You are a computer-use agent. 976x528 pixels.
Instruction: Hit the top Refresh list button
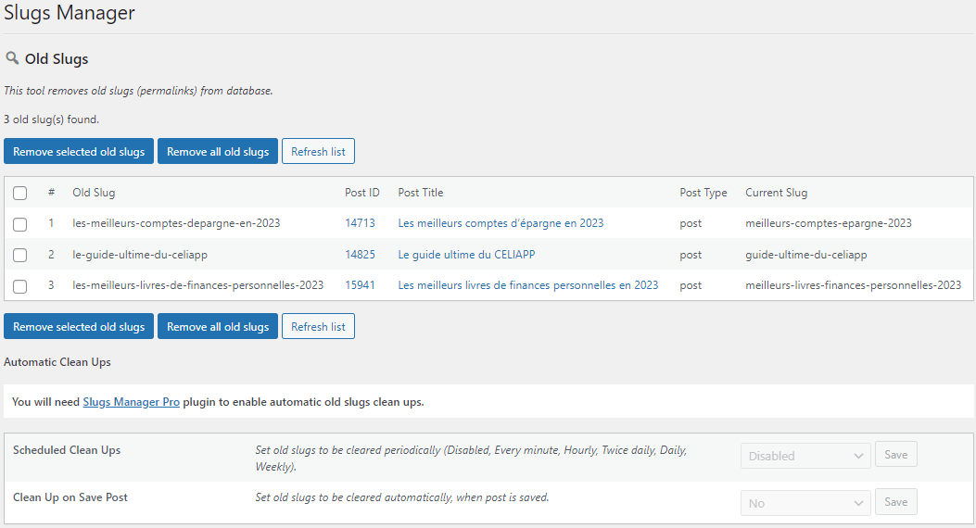point(318,152)
